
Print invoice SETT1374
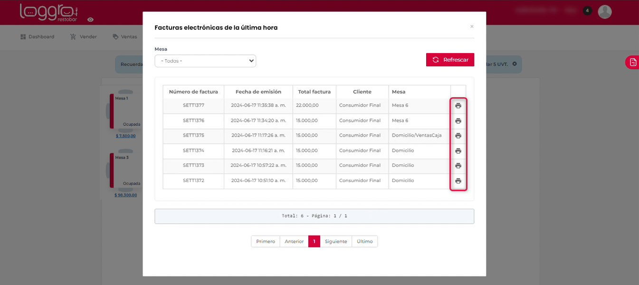[458, 151]
